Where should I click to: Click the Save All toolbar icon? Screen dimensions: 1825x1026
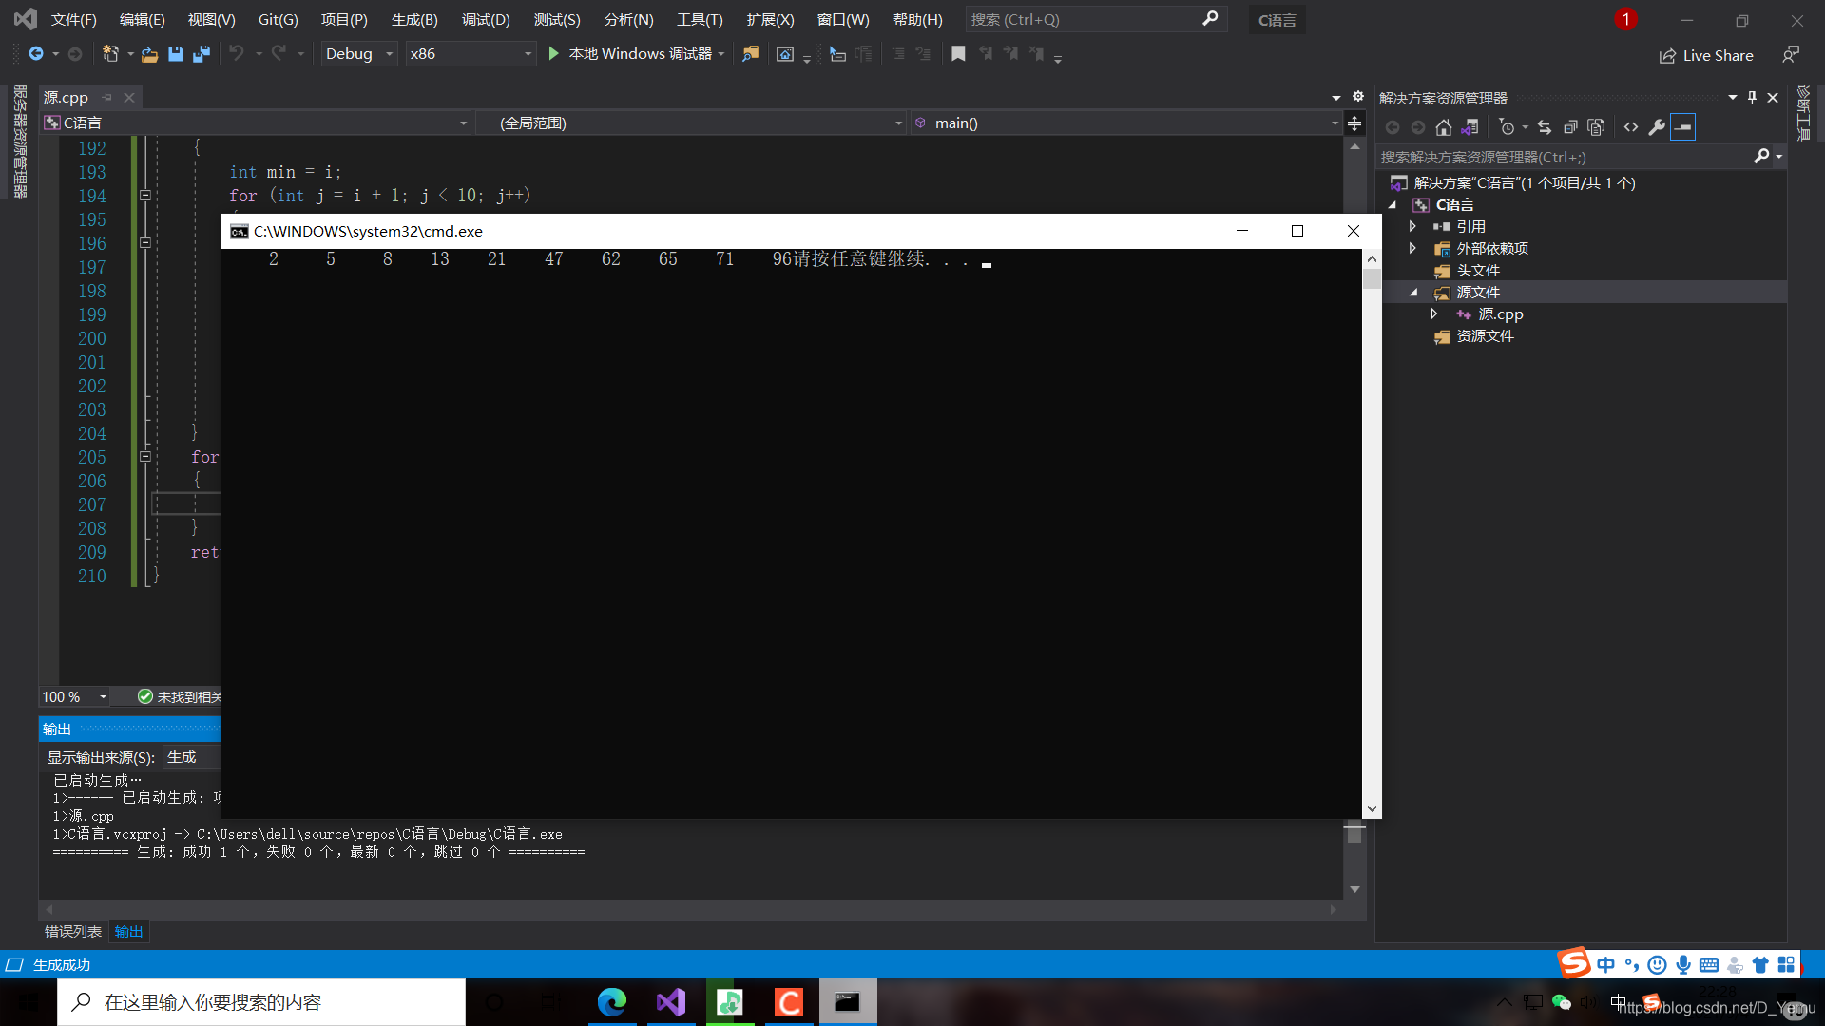pos(202,54)
